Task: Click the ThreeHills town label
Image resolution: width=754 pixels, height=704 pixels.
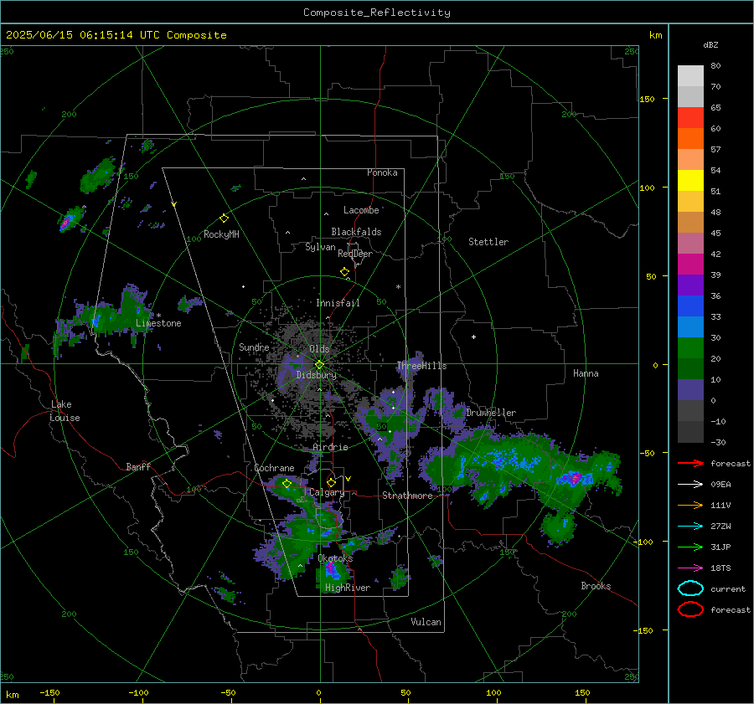Action: coord(421,366)
